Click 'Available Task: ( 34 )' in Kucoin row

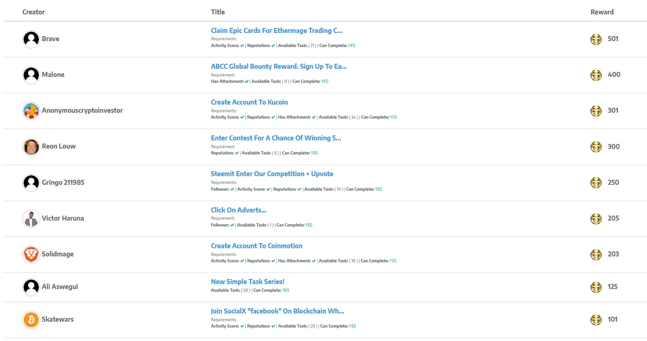coord(339,117)
